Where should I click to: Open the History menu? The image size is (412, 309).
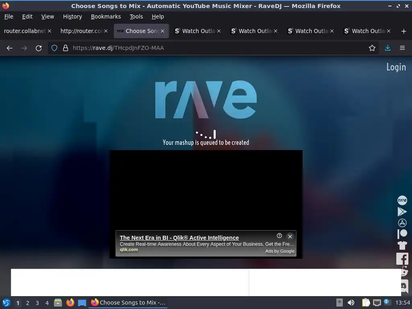click(72, 16)
